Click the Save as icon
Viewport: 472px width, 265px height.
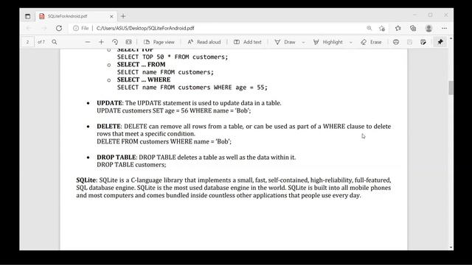click(423, 42)
